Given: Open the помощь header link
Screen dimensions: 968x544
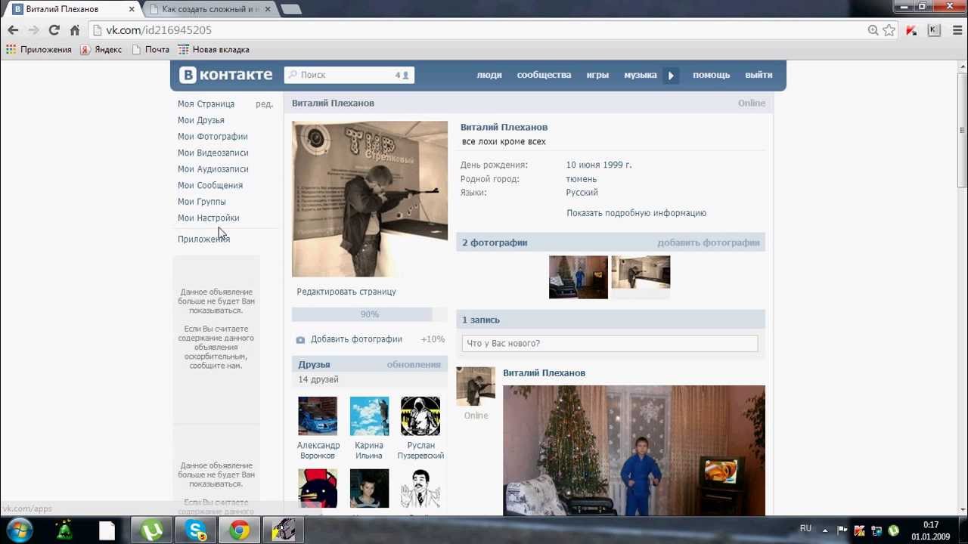Looking at the screenshot, I should [712, 75].
